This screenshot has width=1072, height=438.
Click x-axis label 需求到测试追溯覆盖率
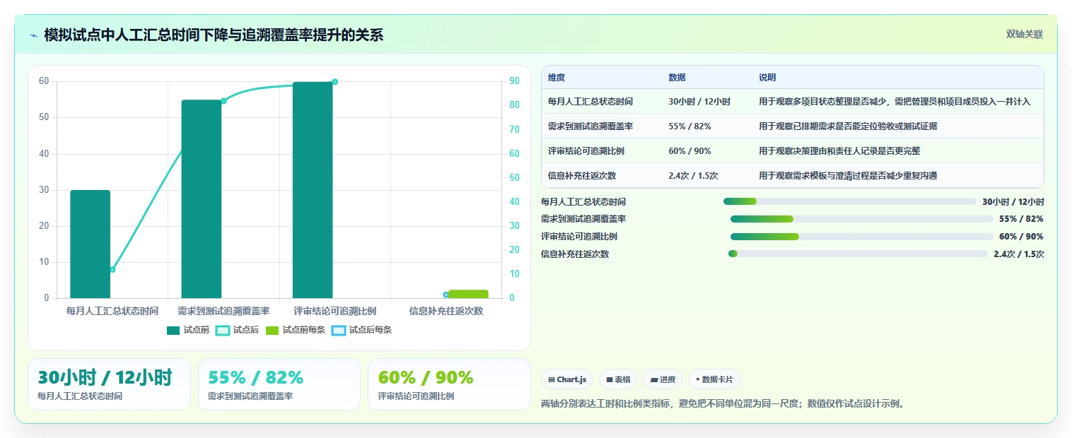pos(223,311)
